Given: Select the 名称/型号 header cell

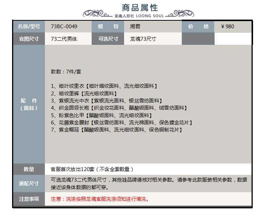Looking at the screenshot, I should click(29, 27).
